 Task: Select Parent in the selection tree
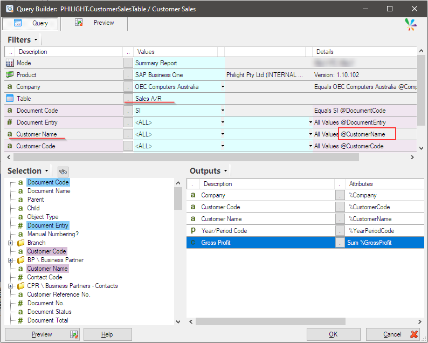click(36, 200)
